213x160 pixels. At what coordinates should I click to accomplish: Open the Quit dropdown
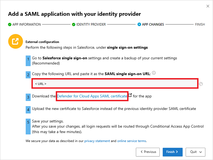(195, 152)
